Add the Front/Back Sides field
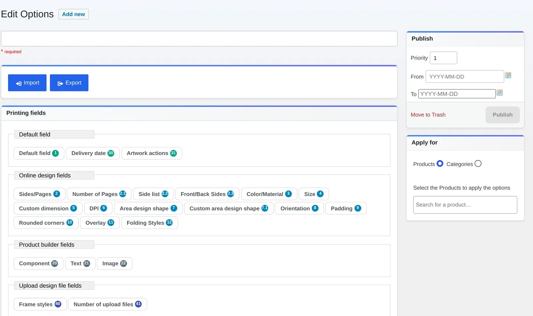 click(207, 194)
